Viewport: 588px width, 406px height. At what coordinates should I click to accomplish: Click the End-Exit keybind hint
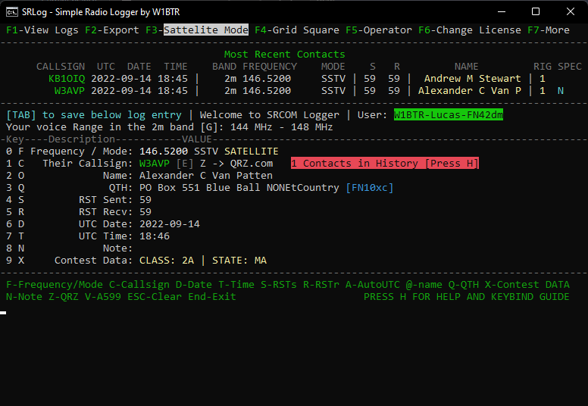click(x=212, y=296)
